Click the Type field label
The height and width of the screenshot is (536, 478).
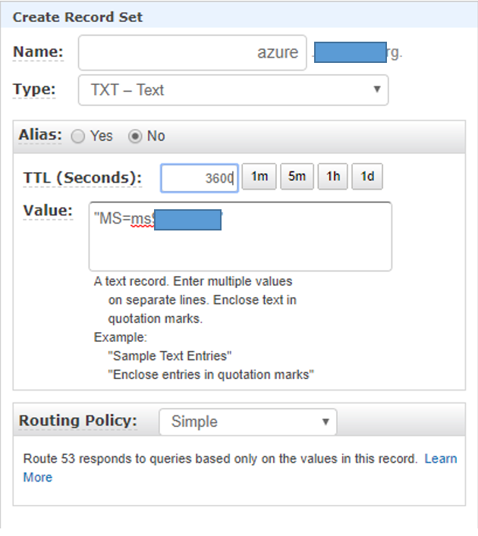click(34, 89)
